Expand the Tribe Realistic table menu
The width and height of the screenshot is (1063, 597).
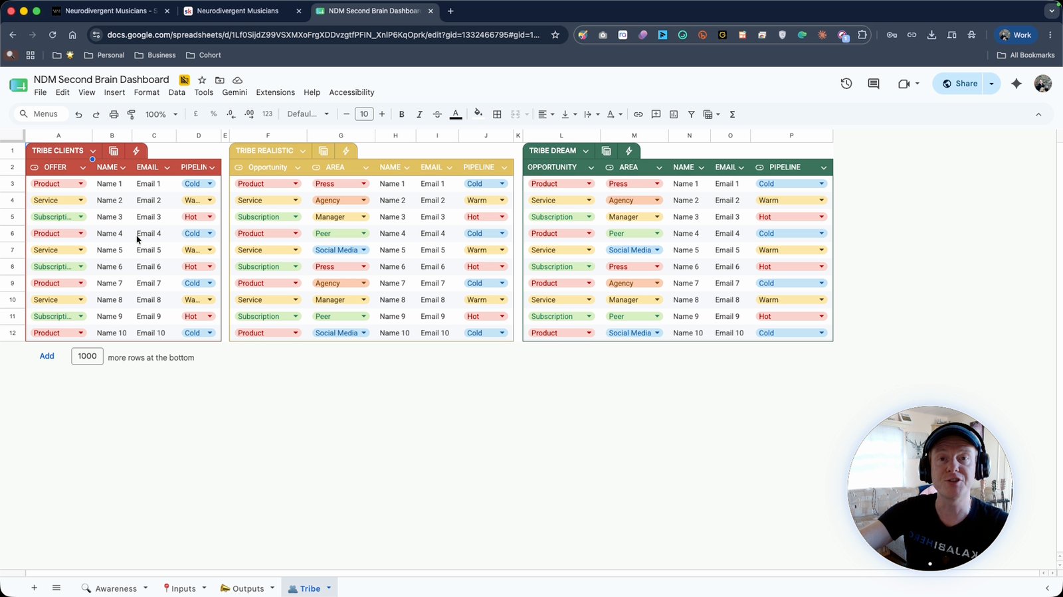coord(302,151)
